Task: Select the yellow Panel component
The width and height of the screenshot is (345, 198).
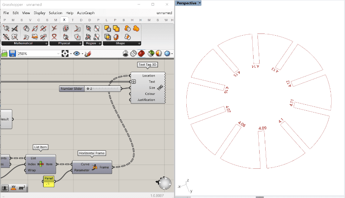Action: (49, 181)
